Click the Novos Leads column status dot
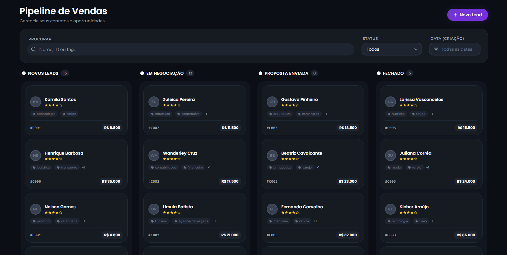 [24, 73]
